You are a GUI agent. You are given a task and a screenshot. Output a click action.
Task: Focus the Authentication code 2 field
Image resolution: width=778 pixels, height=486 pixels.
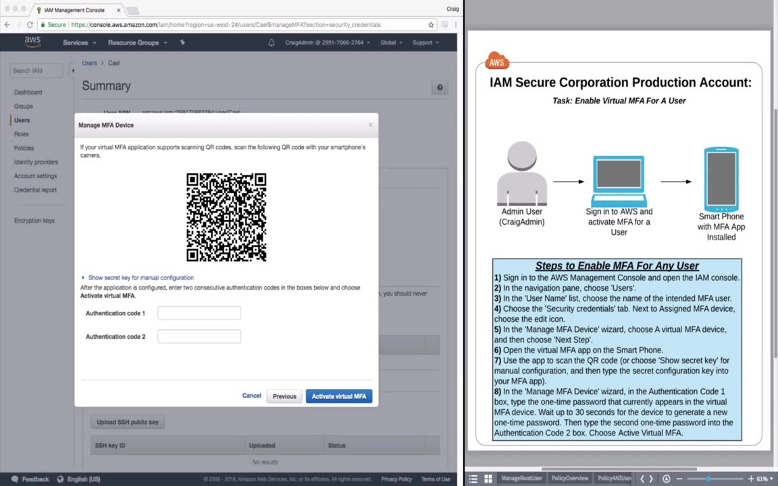pos(199,336)
